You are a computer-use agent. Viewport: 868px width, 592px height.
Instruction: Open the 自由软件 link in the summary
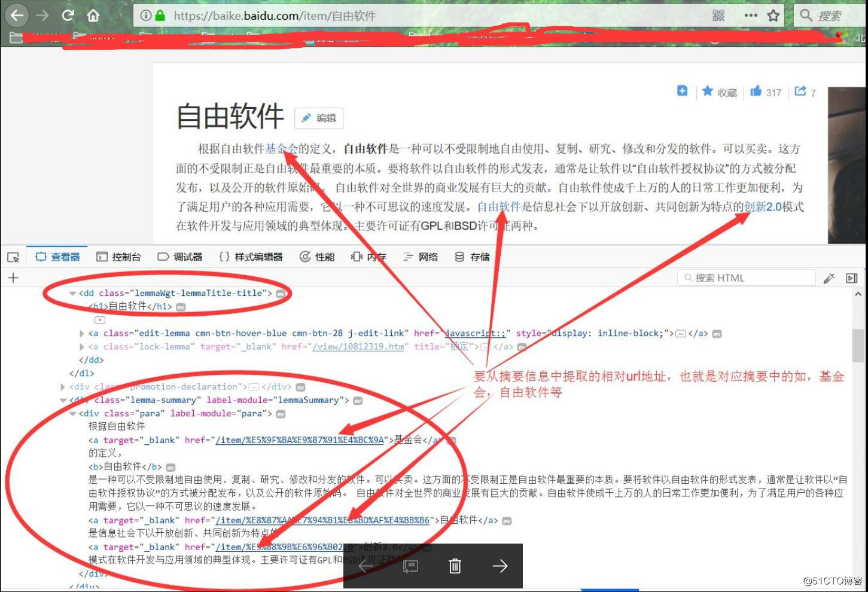pos(499,207)
